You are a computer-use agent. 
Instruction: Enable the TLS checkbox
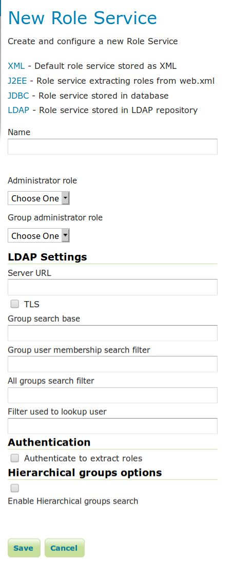15,304
